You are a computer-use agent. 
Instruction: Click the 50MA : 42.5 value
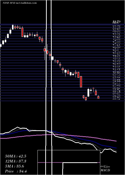(x=16, y=156)
